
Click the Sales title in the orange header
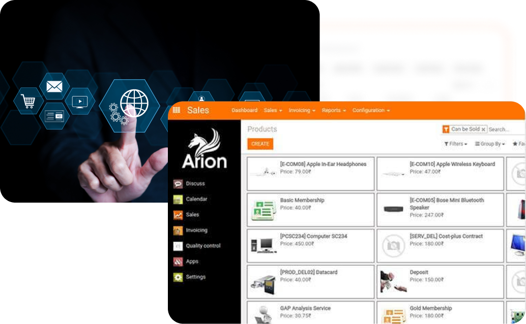tap(198, 110)
